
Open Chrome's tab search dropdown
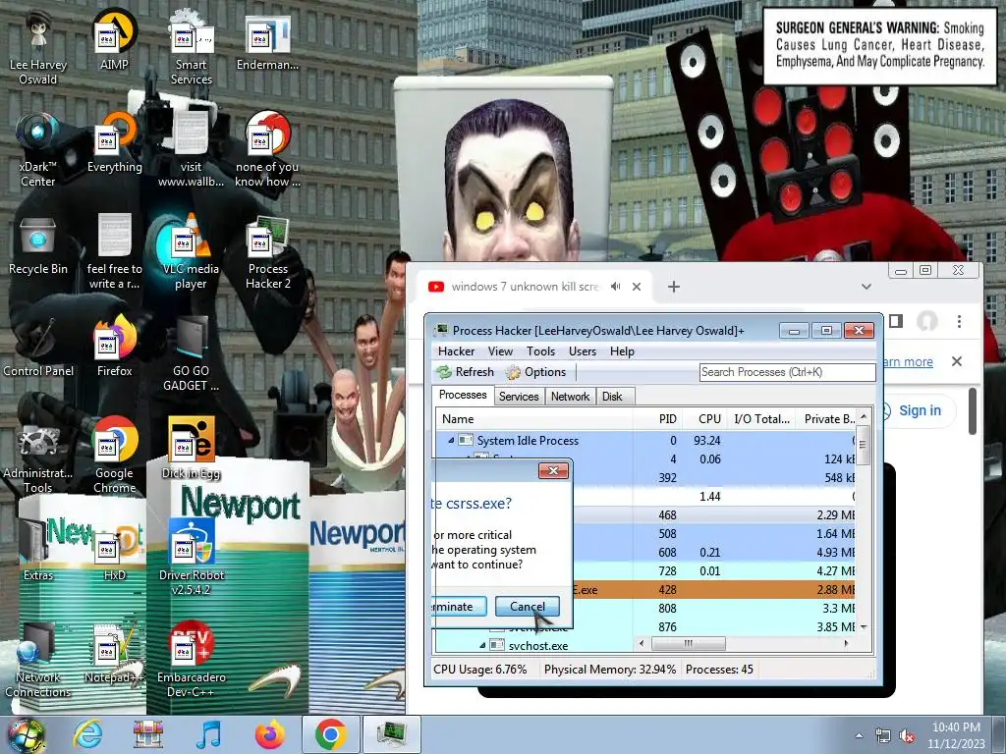(866, 287)
